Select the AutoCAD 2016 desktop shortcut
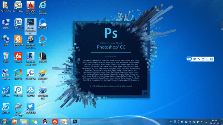Image resolution: width=223 pixels, height=125 pixels. click(30, 8)
